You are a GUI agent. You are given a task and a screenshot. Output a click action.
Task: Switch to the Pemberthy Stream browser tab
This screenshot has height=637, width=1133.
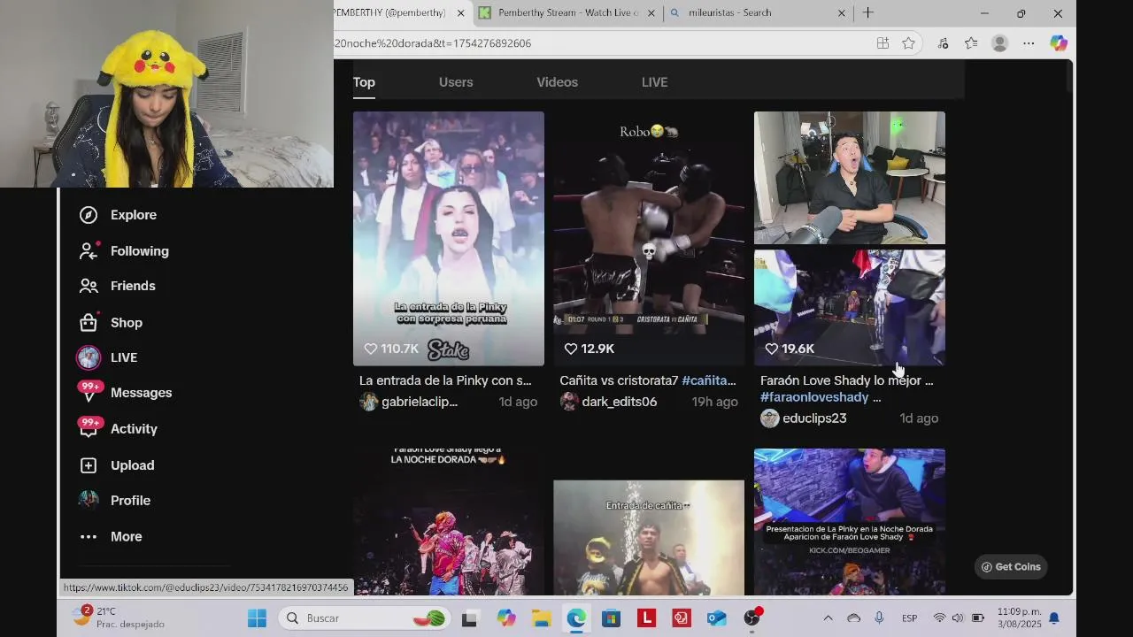click(566, 13)
